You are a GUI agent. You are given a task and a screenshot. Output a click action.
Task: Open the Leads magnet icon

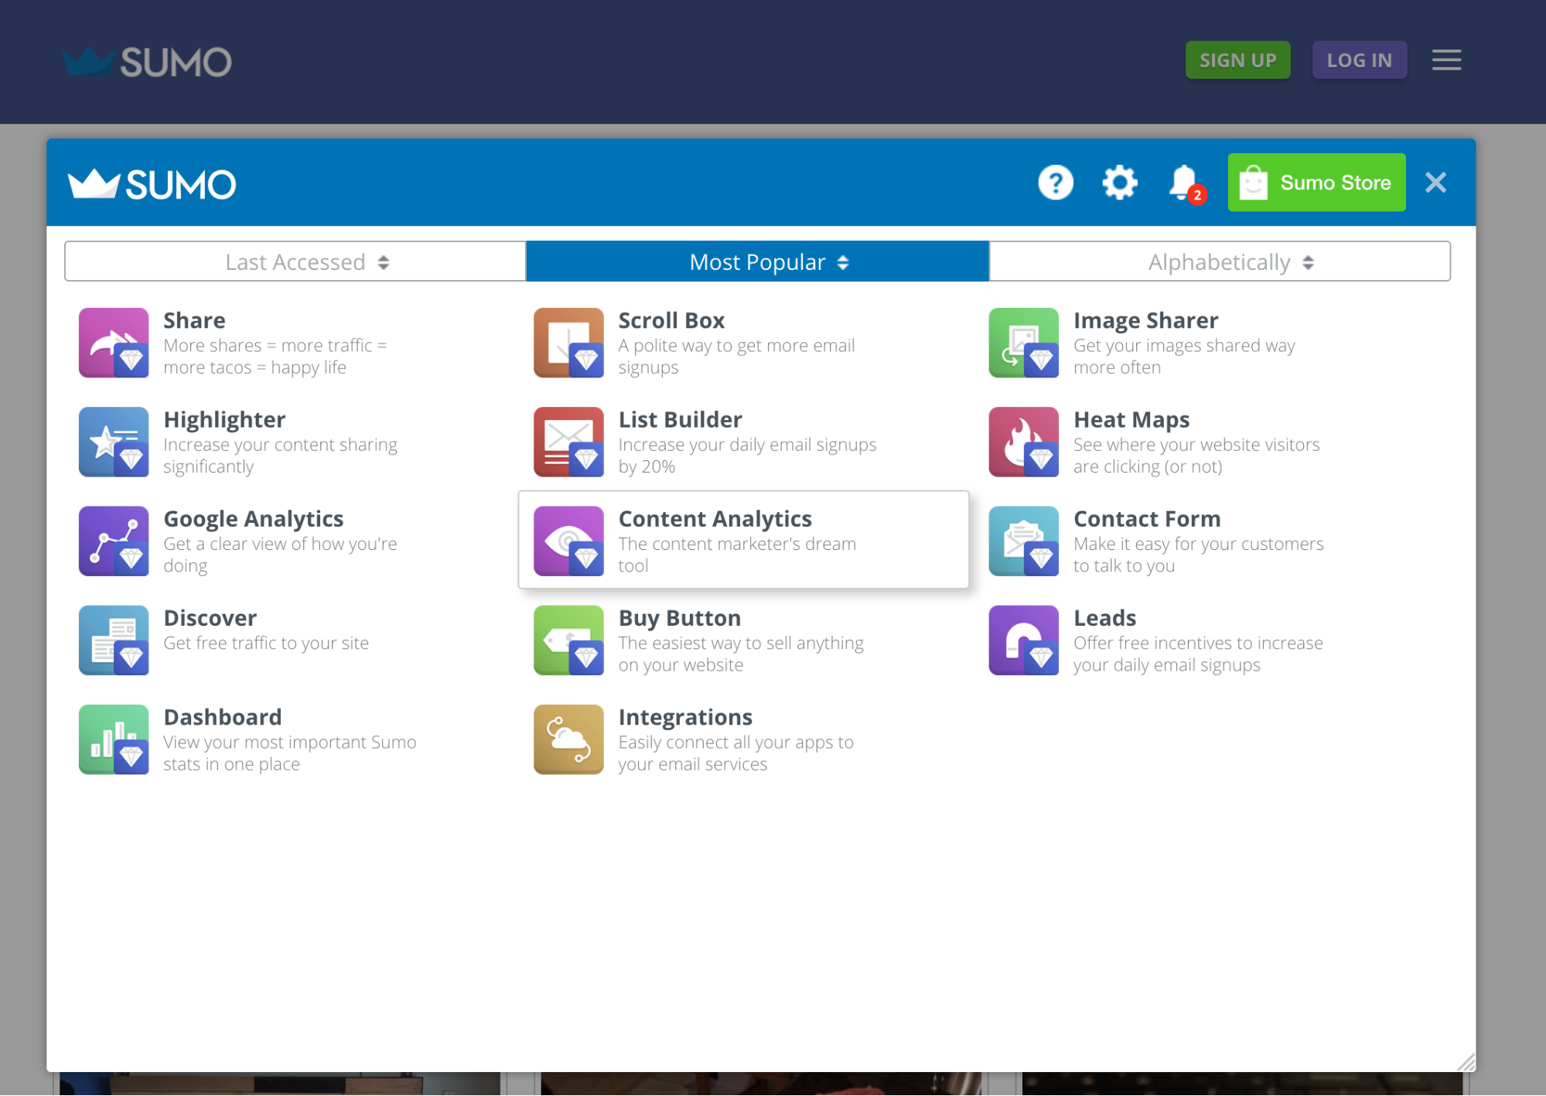pyautogui.click(x=1023, y=640)
